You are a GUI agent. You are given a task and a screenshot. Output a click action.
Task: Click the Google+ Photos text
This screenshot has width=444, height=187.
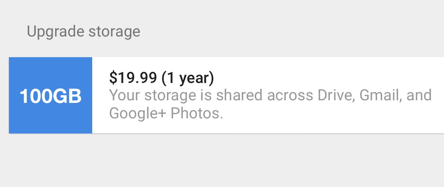point(166,113)
